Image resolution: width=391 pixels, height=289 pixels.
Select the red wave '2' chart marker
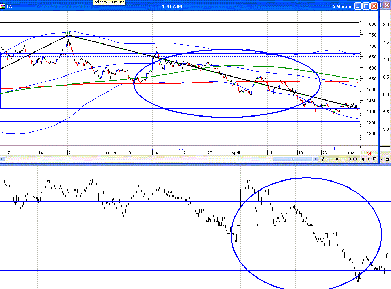click(156, 49)
